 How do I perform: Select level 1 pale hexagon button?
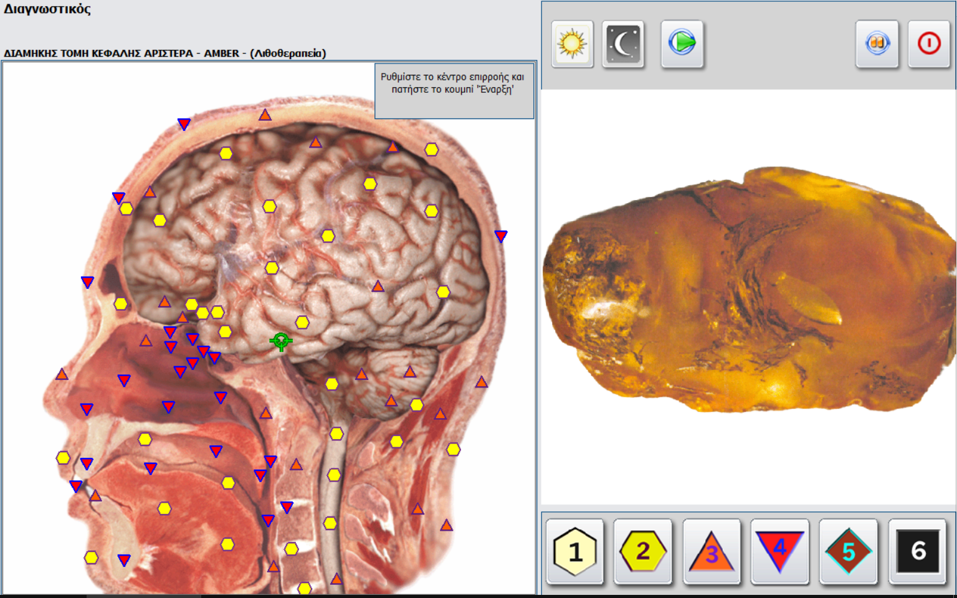point(575,551)
